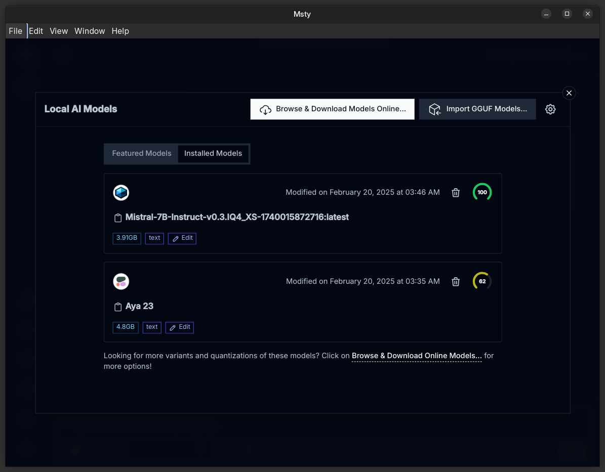This screenshot has height=472, width=605.
Task: Copy the Mistral-7B-Instruct model name clipboard icon
Action: tap(118, 218)
